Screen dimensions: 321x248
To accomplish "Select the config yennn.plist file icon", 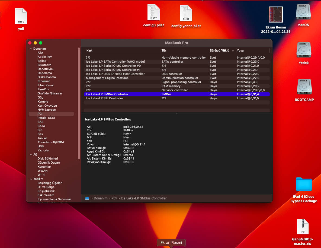I will pyautogui.click(x=186, y=14).
